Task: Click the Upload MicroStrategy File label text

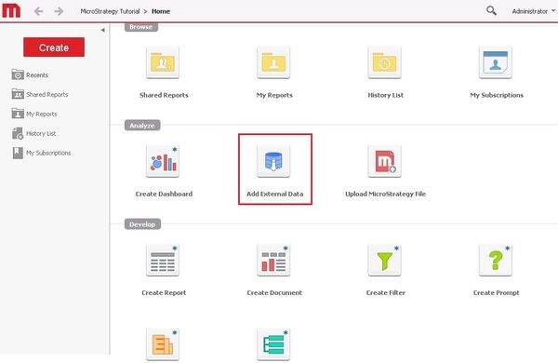Action: point(385,195)
